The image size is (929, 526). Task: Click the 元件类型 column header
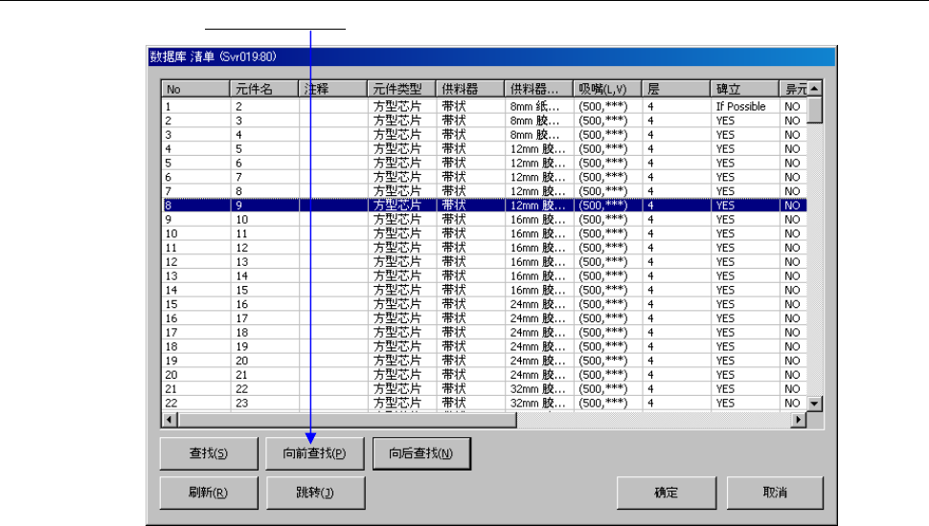tap(401, 89)
